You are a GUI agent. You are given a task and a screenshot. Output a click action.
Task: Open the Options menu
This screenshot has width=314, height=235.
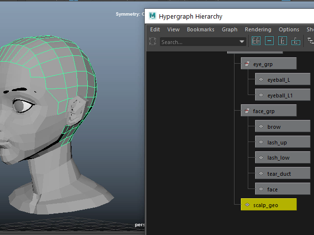288,29
